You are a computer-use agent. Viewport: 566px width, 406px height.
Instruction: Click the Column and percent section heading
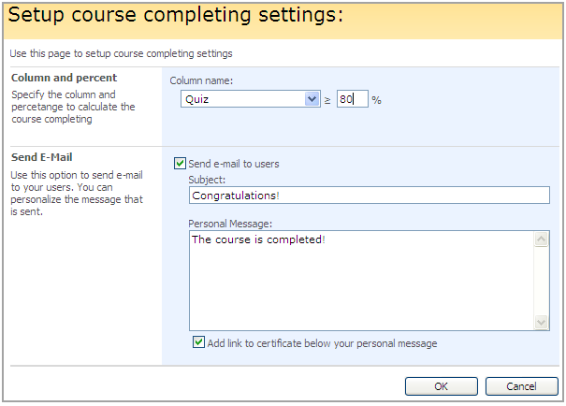tap(64, 78)
